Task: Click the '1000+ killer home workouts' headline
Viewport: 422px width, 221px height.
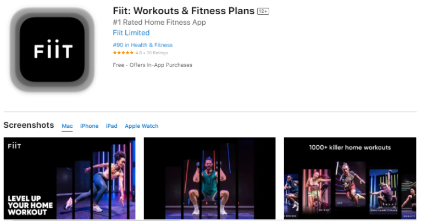Action: (349, 148)
